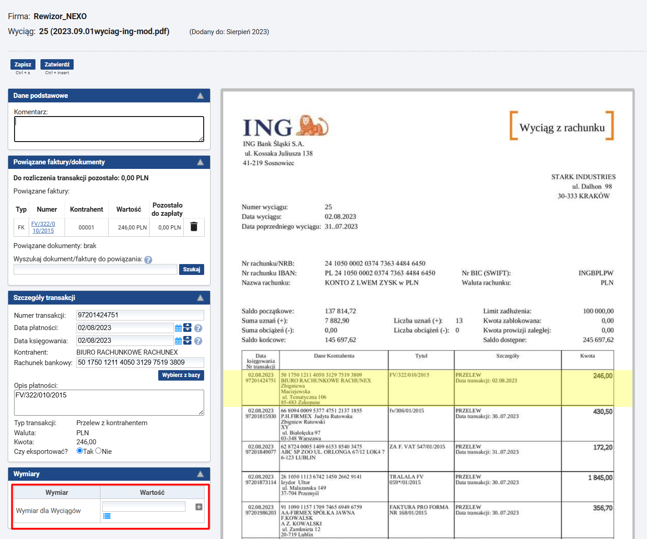
Task: Focus the Komentarz text area
Action: coord(109,129)
